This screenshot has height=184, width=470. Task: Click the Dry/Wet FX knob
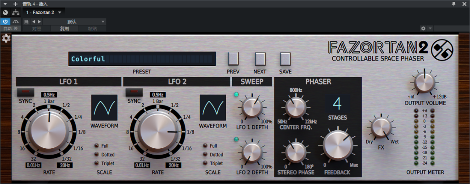pos(380,127)
